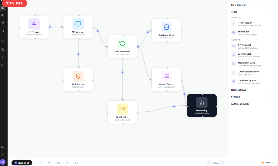Click the Database Query action icon

click(233, 82)
